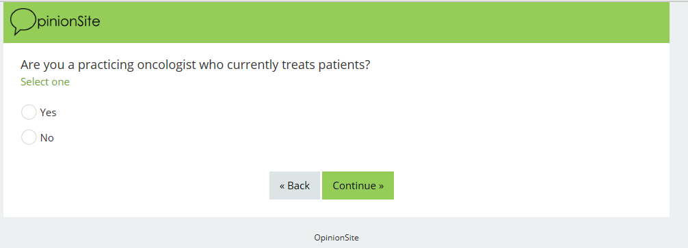Choose Yes for practicing oncologist question

click(29, 112)
